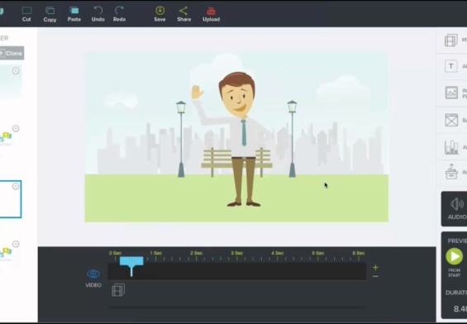Zoom out timeline with minus button
467x324 pixels.
point(375,277)
